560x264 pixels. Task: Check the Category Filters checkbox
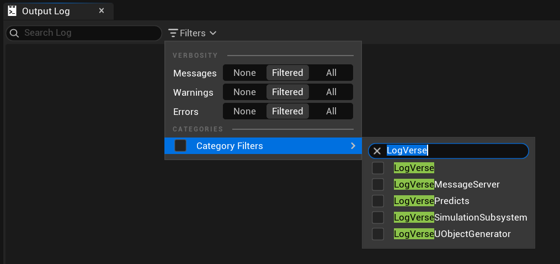tap(180, 146)
